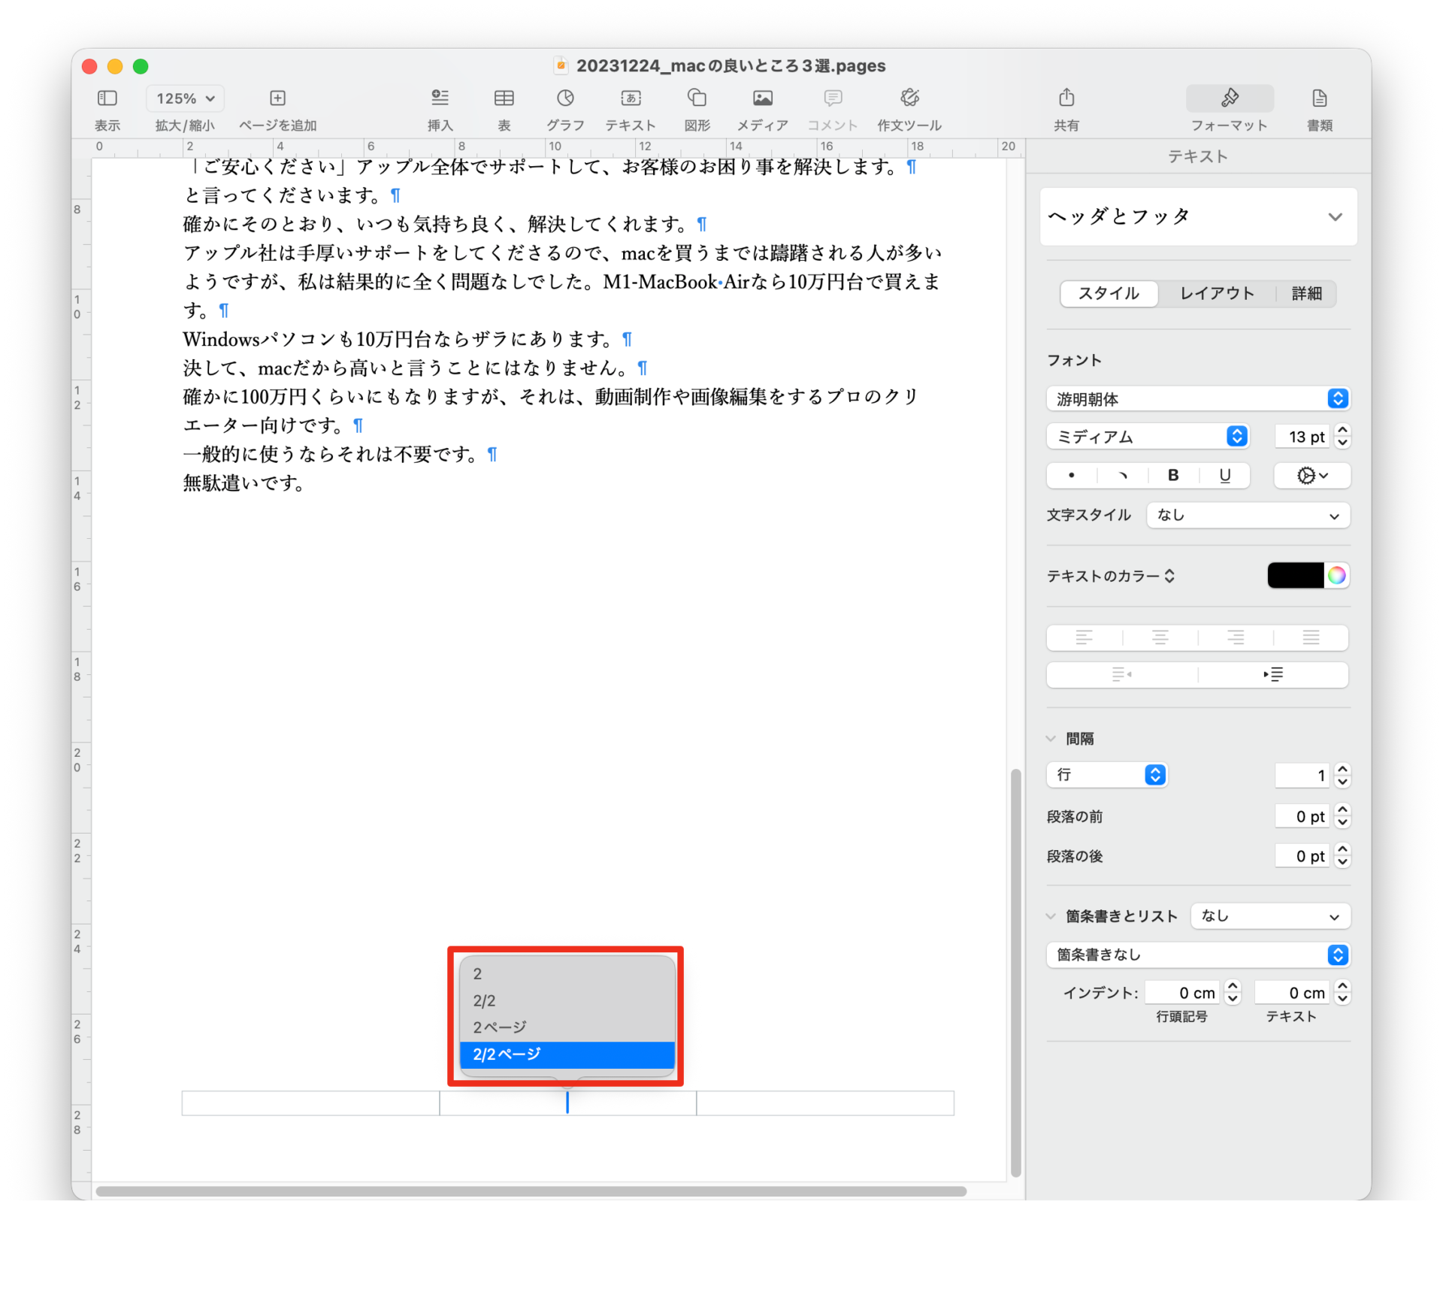Collapse the 間隔 spacing section

pos(1051,739)
